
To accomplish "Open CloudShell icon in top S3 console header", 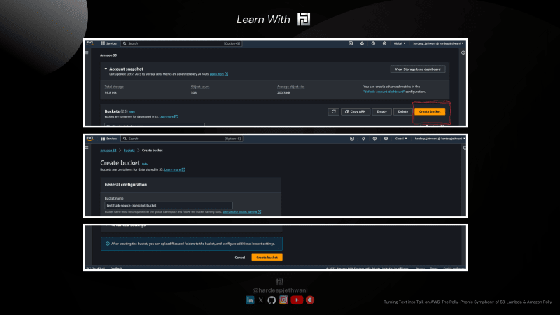I will pyautogui.click(x=351, y=43).
